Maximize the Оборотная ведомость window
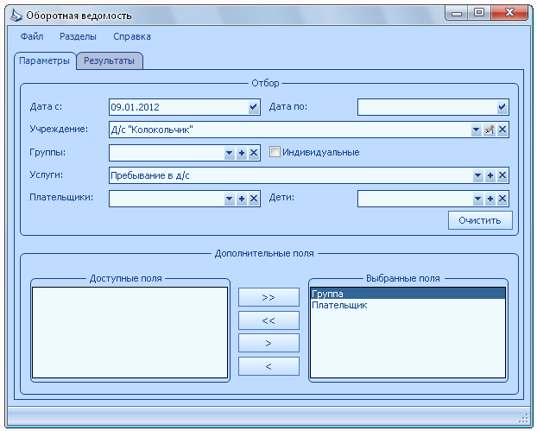Viewport: 537px width, 431px height. (479, 13)
